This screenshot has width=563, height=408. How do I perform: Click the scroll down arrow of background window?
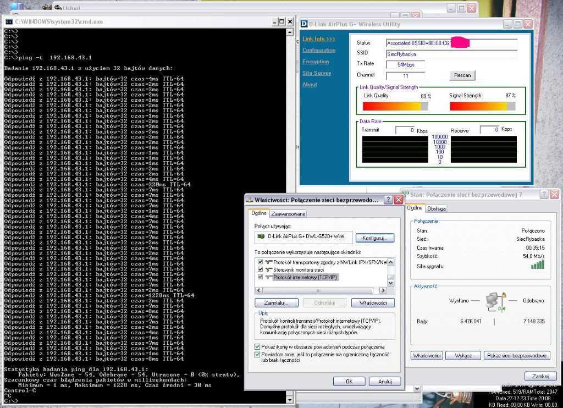pyautogui.click(x=417, y=388)
